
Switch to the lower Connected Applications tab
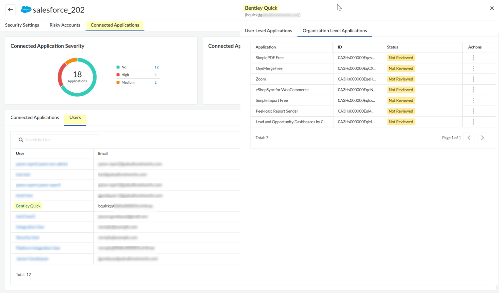click(35, 117)
